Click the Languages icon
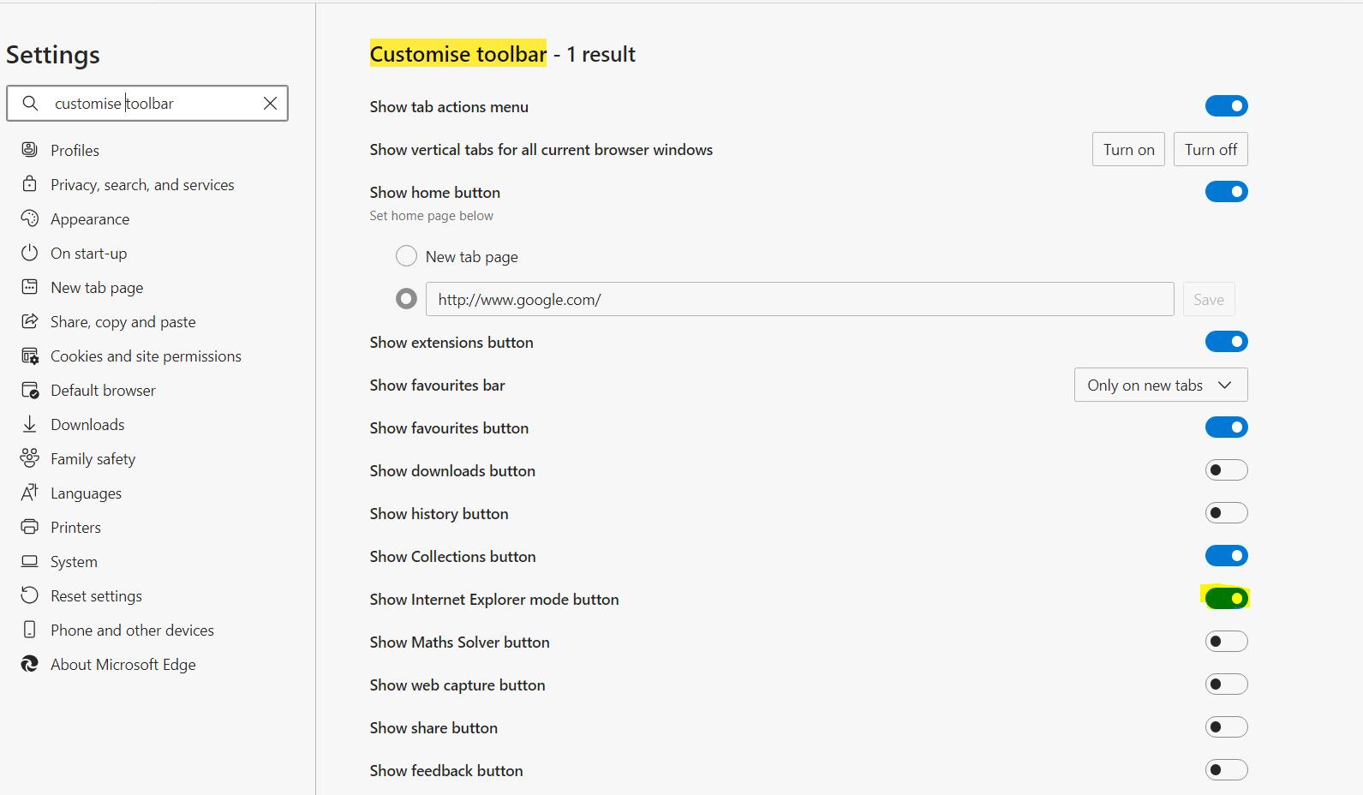Image resolution: width=1363 pixels, height=795 pixels. tap(30, 493)
